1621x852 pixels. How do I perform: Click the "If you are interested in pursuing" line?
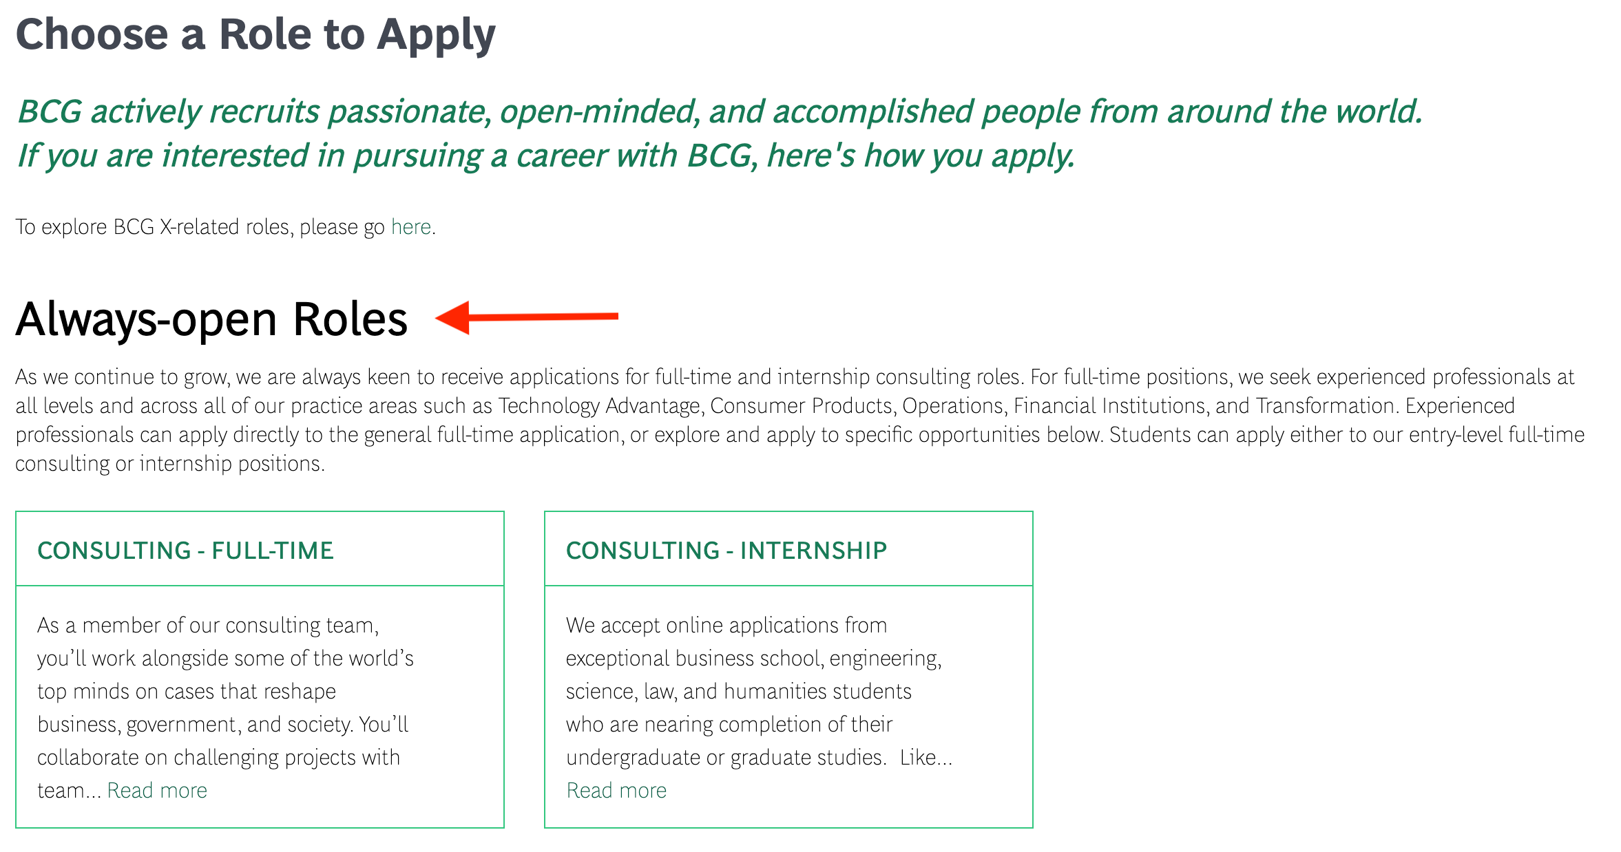(545, 156)
